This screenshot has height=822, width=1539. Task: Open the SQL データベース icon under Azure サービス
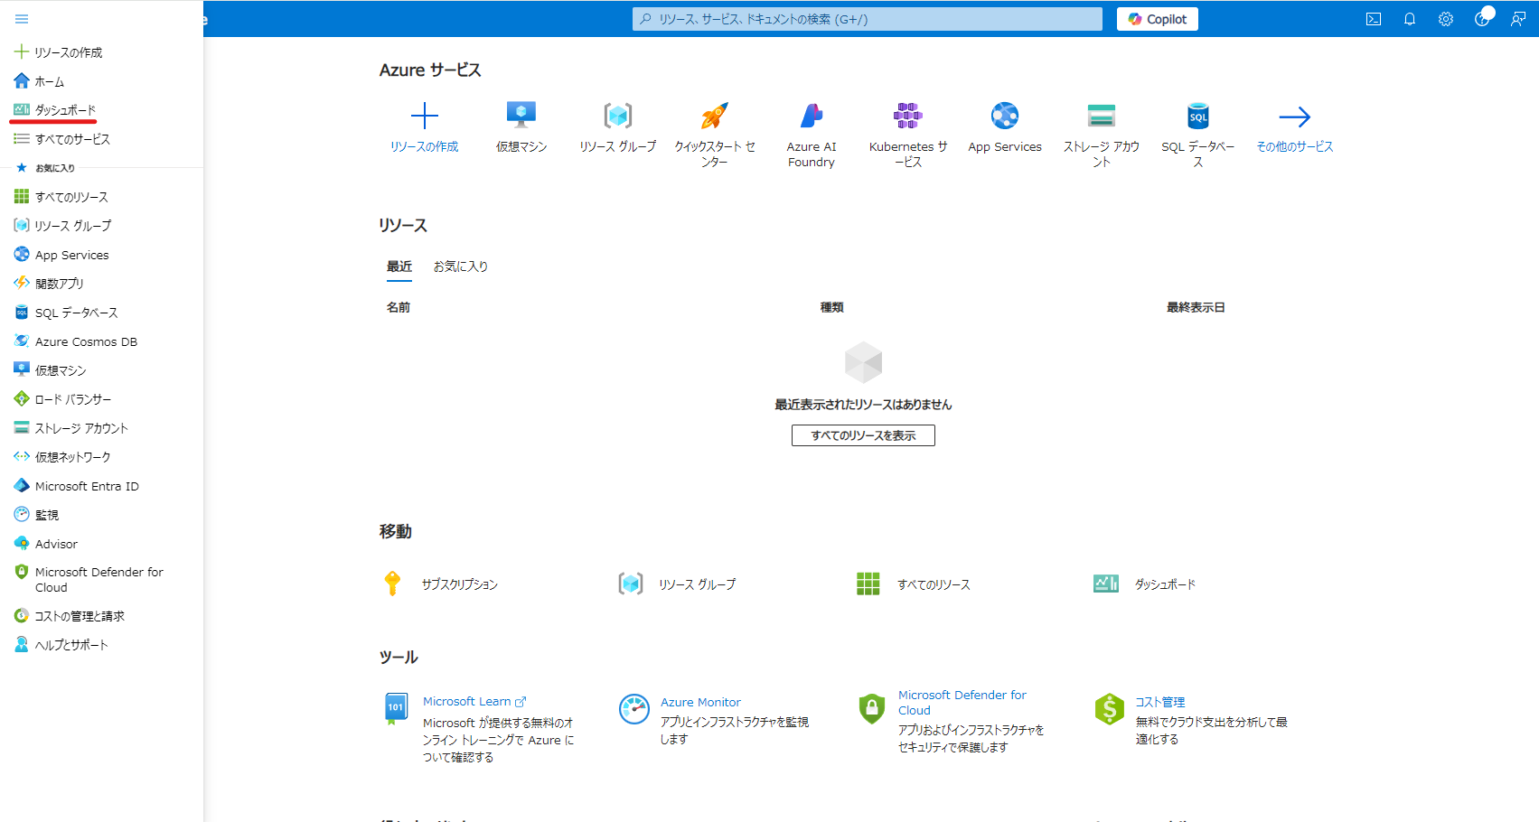point(1198,116)
